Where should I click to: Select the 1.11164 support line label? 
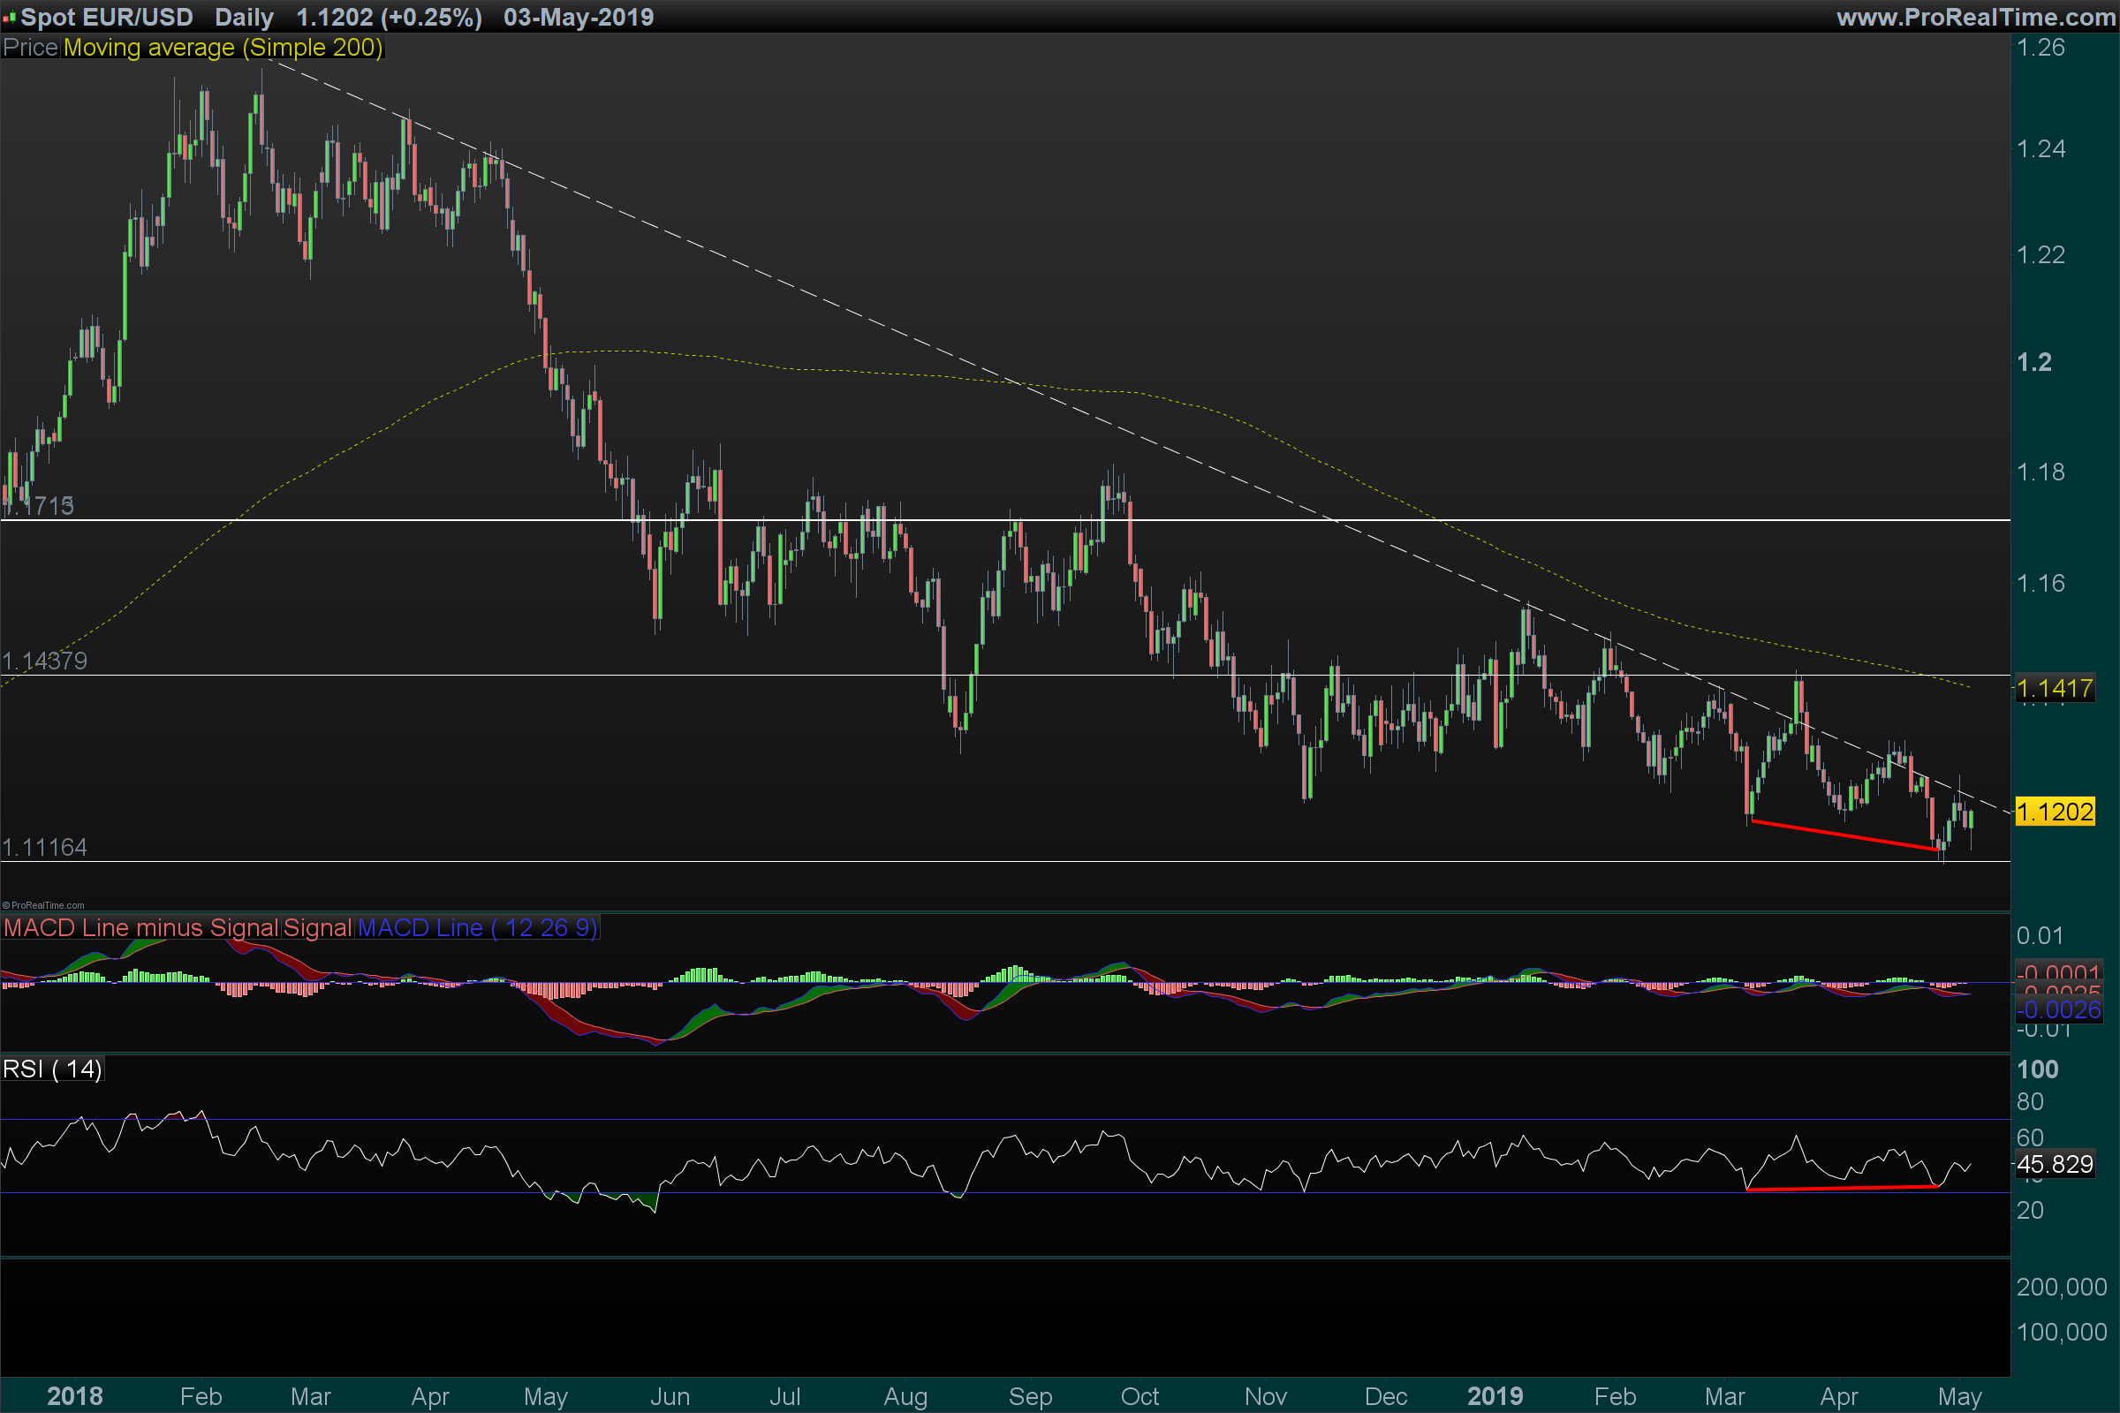tap(45, 847)
